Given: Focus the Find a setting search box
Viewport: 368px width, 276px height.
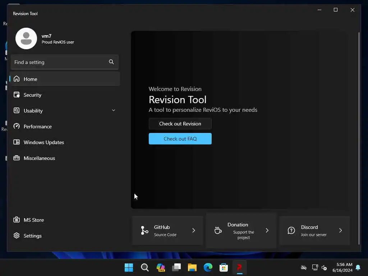Looking at the screenshot, I should tap(65, 62).
